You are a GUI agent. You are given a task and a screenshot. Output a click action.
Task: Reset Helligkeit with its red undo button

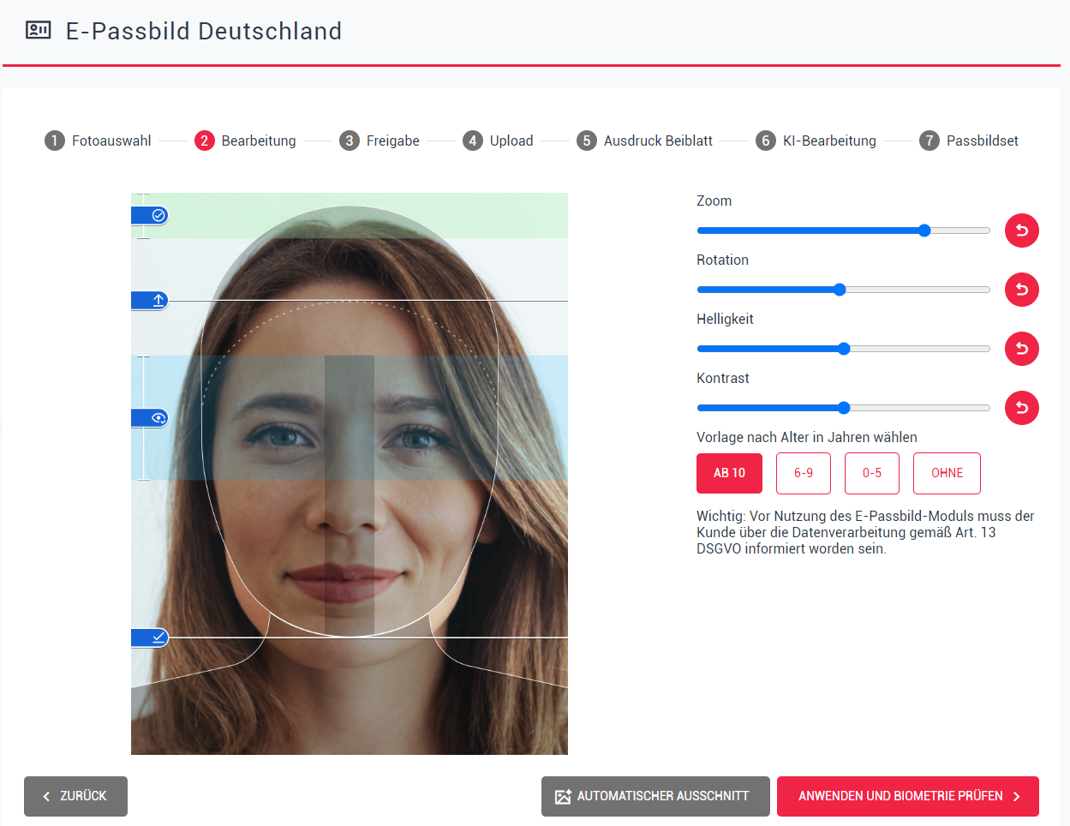[1022, 349]
